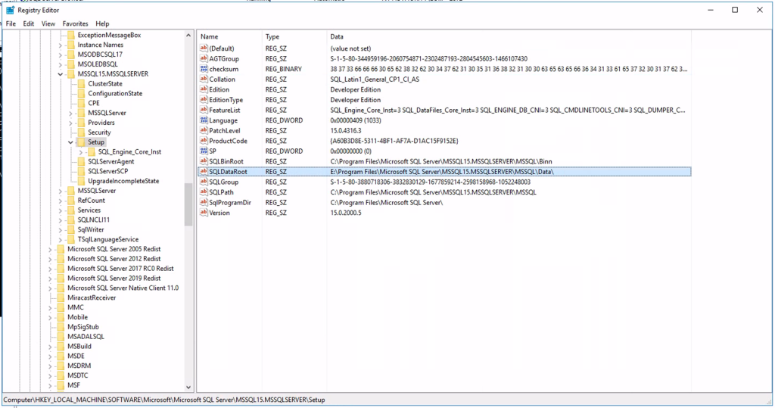Viewport: 775px width, 408px height.
Task: Click the SP DWORD value icon
Action: pos(204,151)
